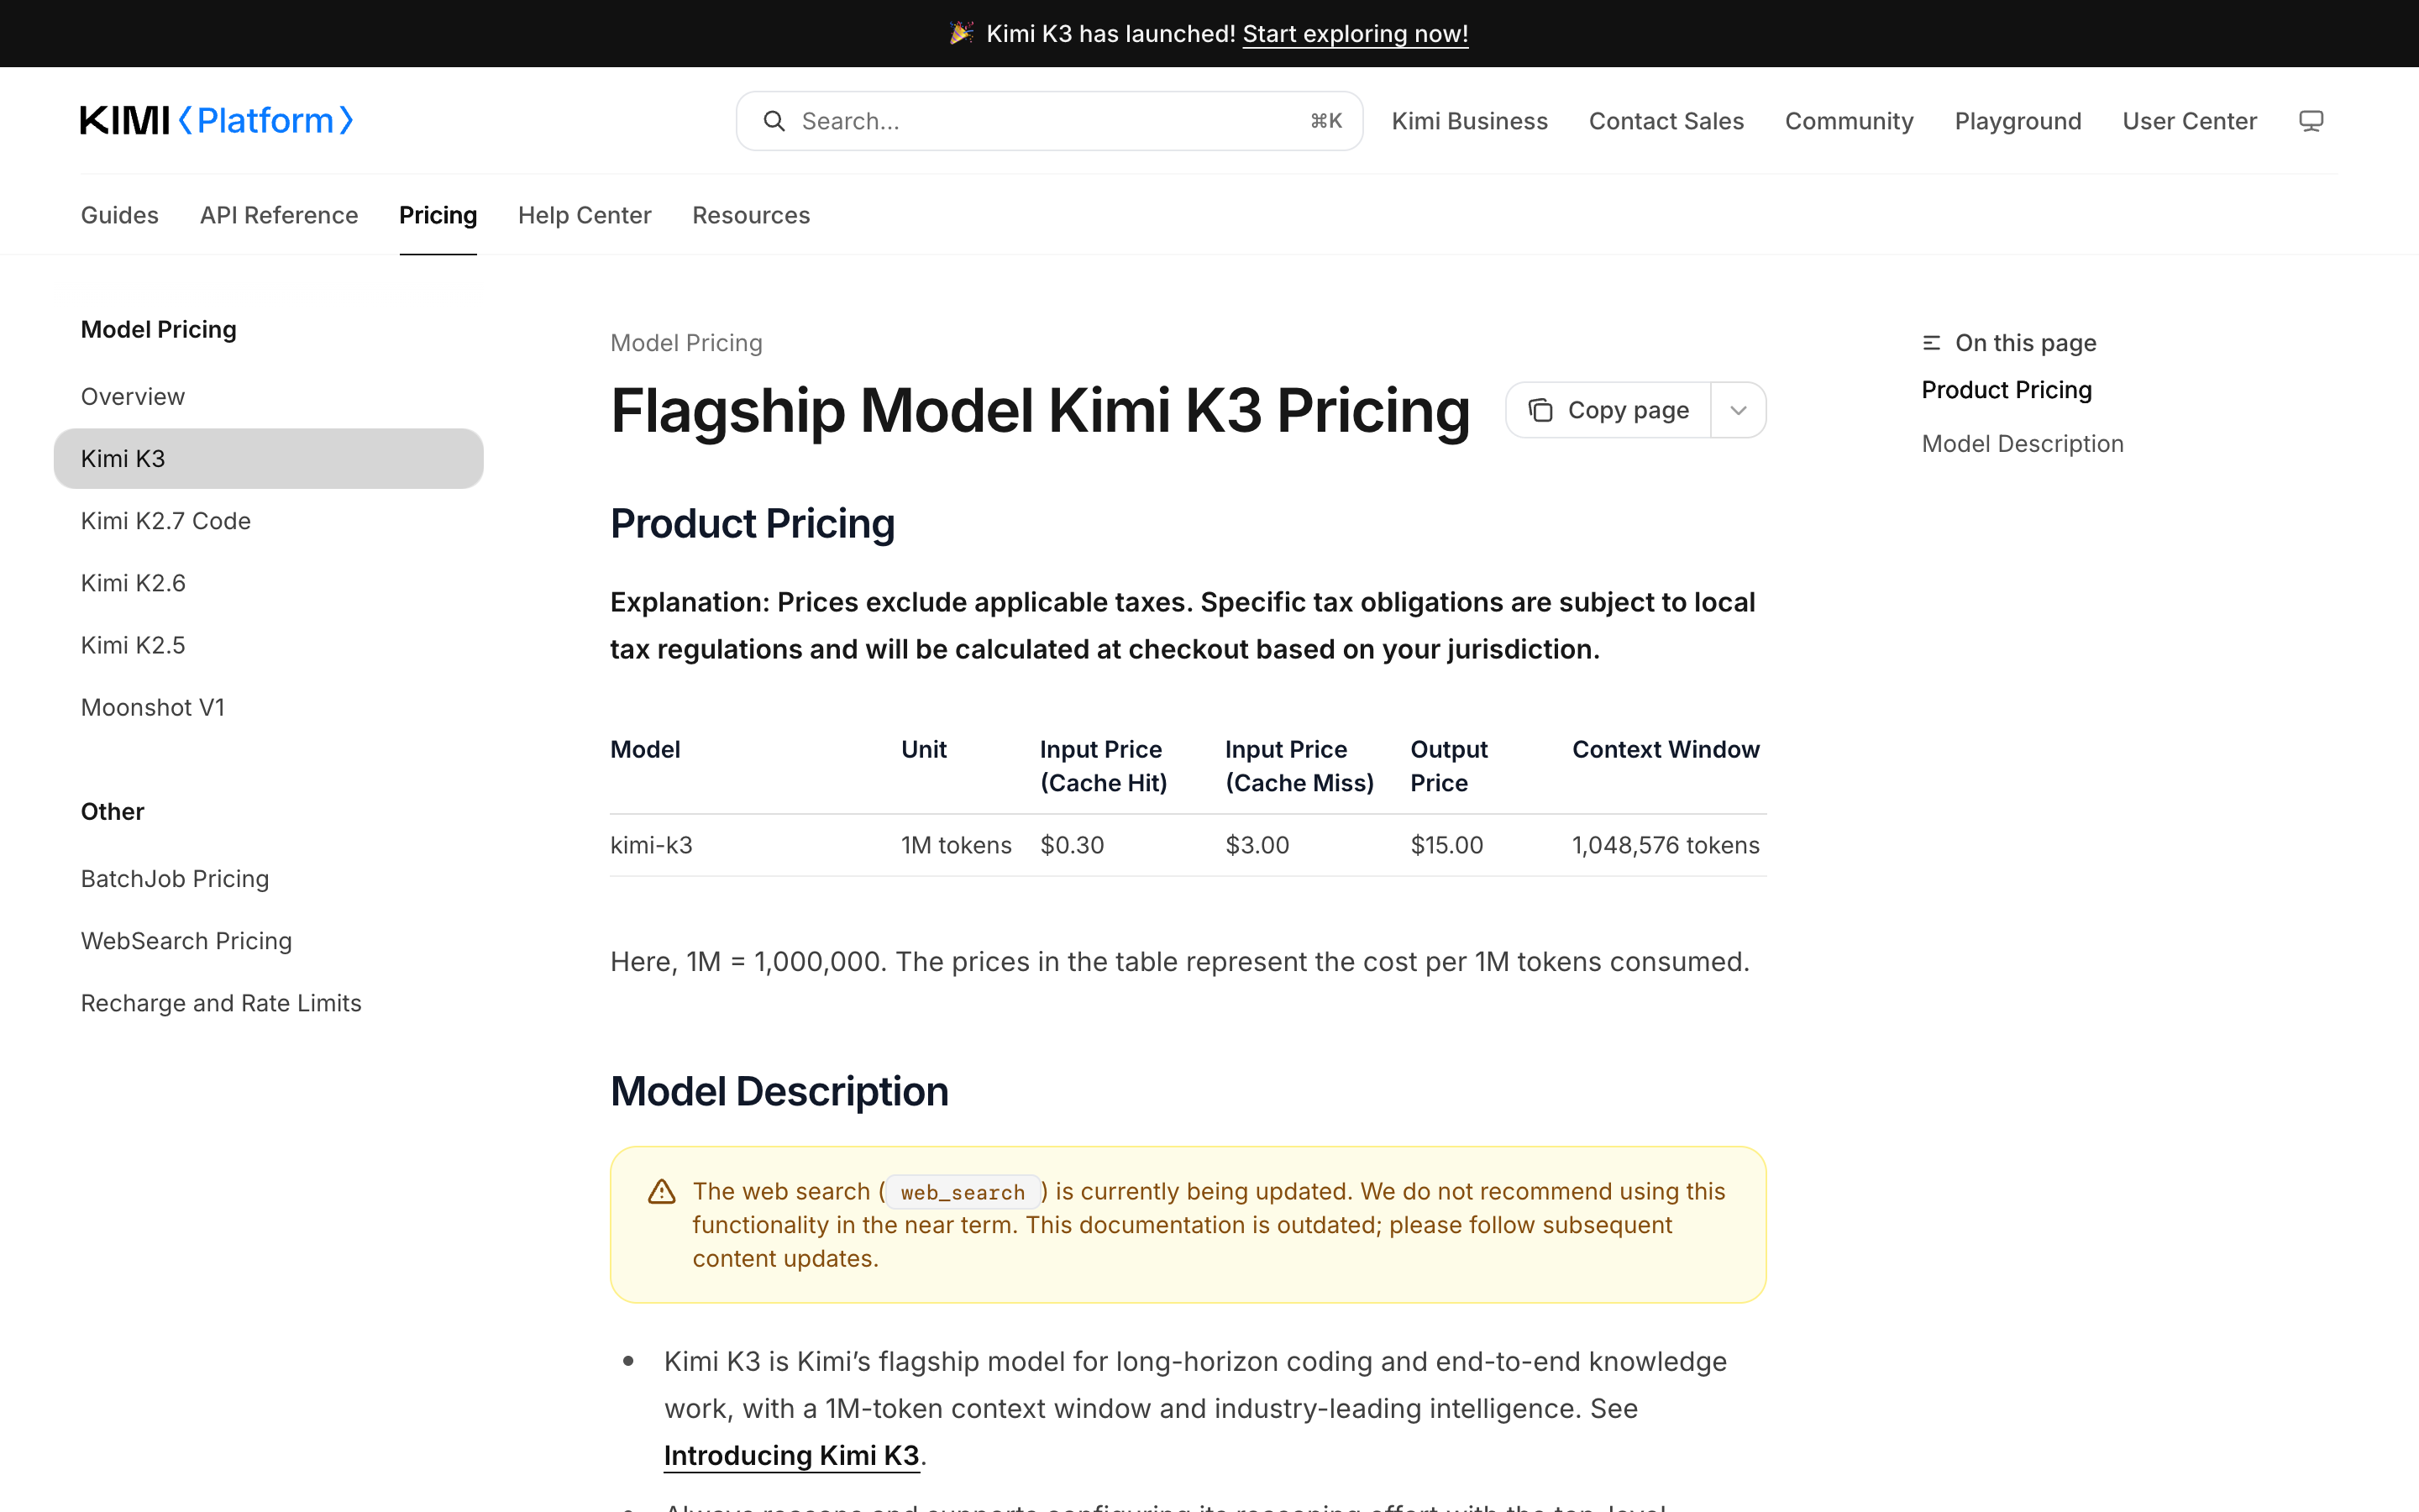This screenshot has height=1512, width=2419.
Task: Click the $0.30 cache hit price
Action: (1072, 845)
